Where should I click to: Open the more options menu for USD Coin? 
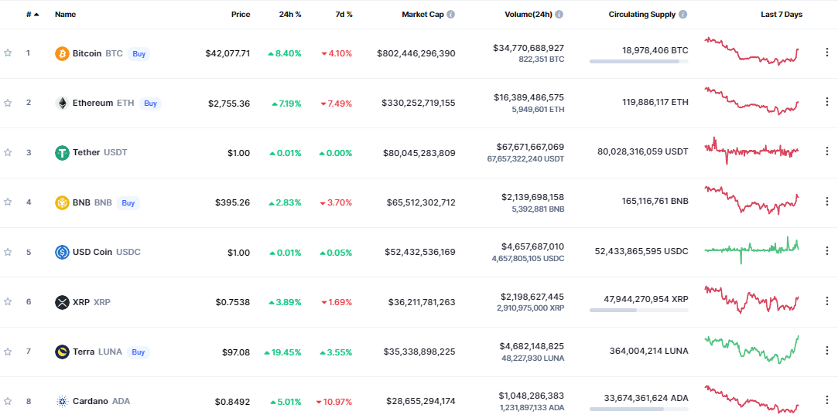click(827, 251)
